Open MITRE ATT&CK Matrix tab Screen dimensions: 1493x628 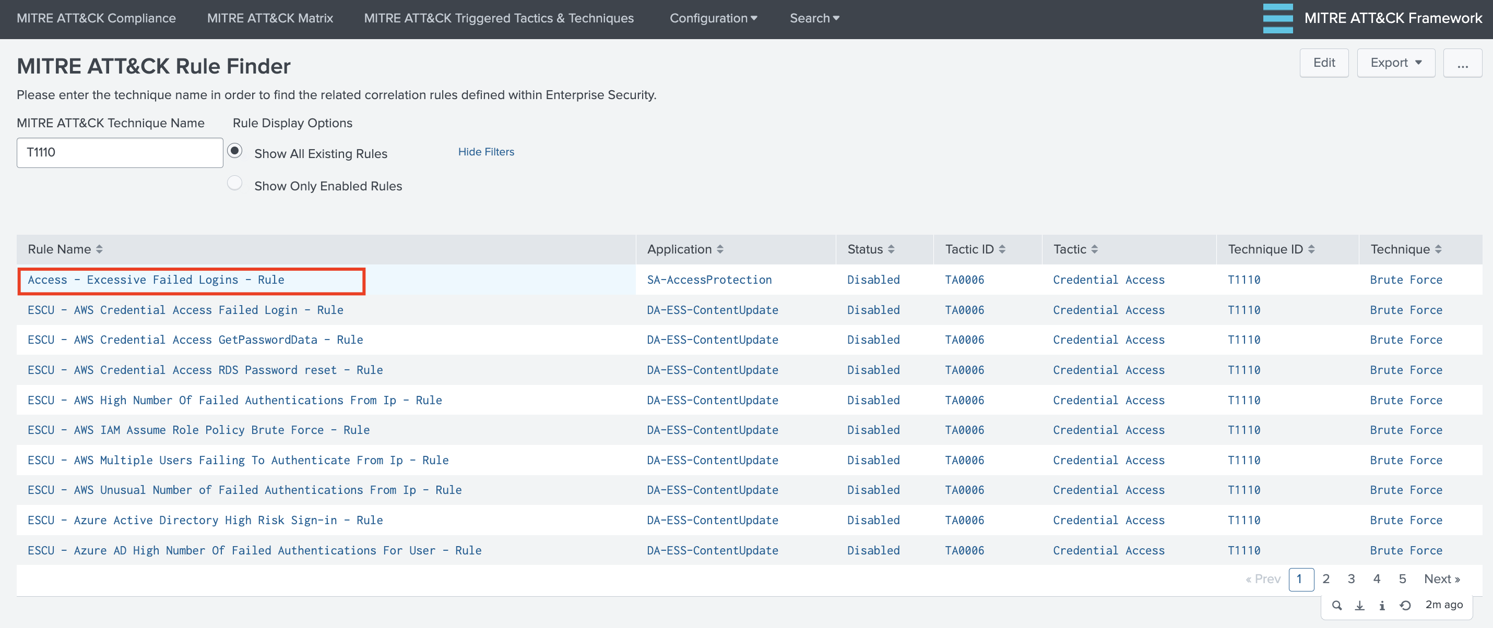(270, 19)
